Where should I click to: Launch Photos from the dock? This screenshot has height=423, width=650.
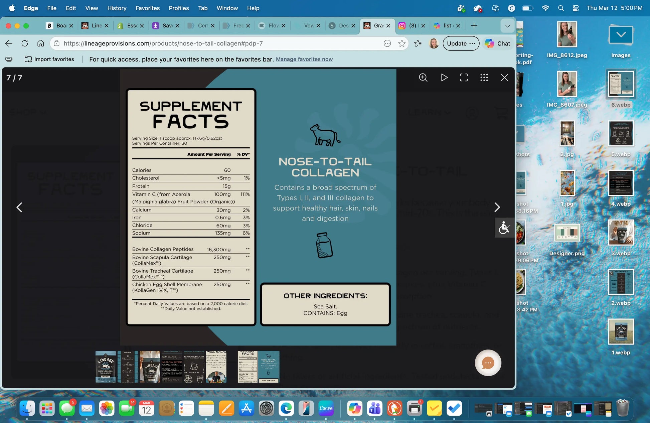(x=107, y=408)
